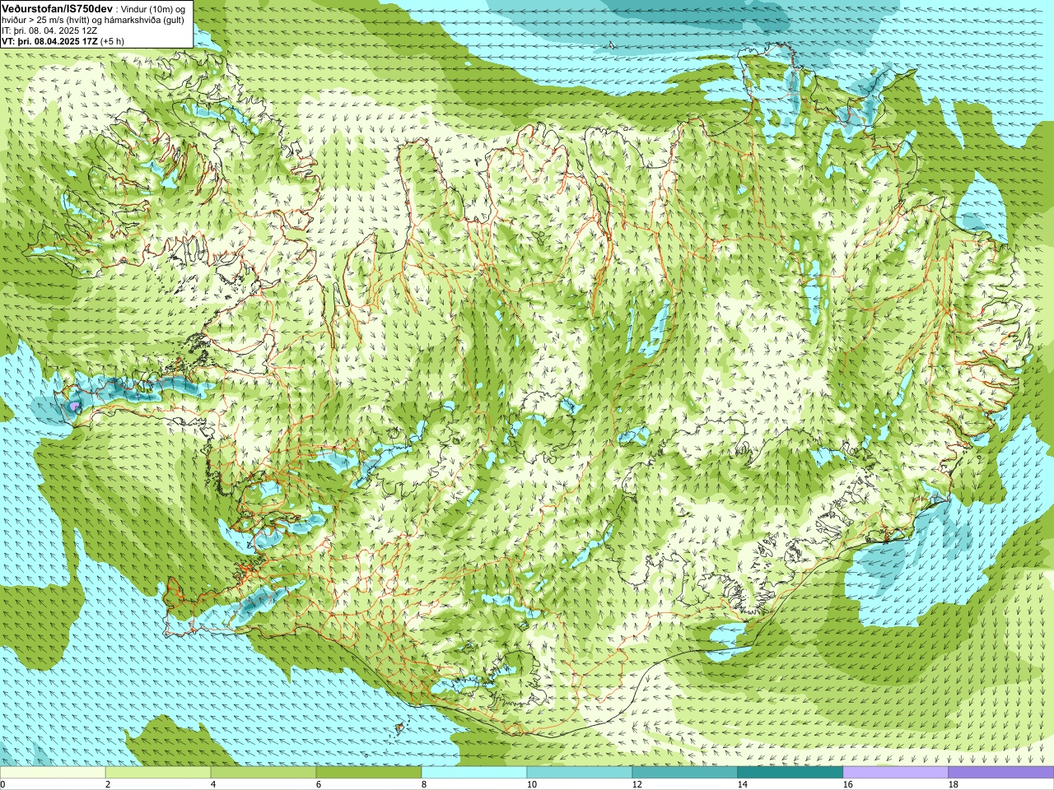Select the light green 2–4 m/s legend swatch
Screen dimensions: 1054x790
(x=158, y=773)
